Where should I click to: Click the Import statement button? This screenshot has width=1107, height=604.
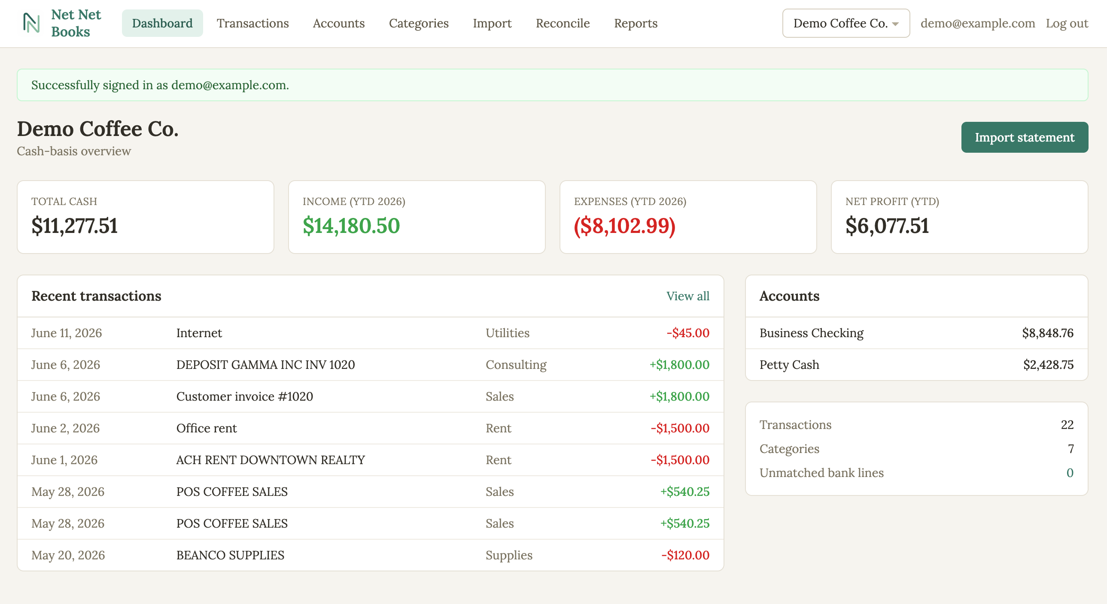point(1025,137)
